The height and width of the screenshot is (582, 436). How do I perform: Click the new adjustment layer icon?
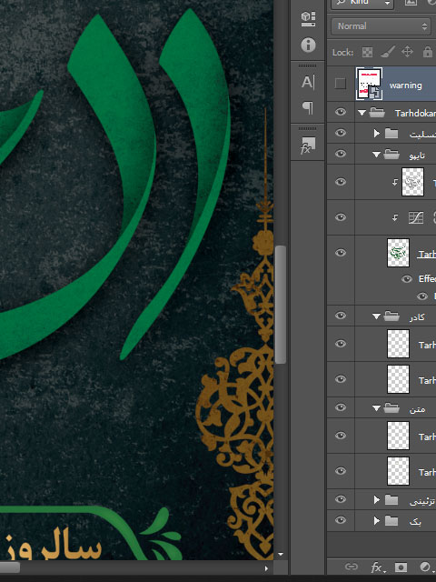coord(425,567)
